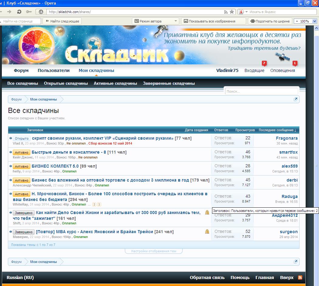The height and width of the screenshot is (286, 319).
Task: Click status dot beside 'скрипт своими руками' topic
Action: [11, 138]
